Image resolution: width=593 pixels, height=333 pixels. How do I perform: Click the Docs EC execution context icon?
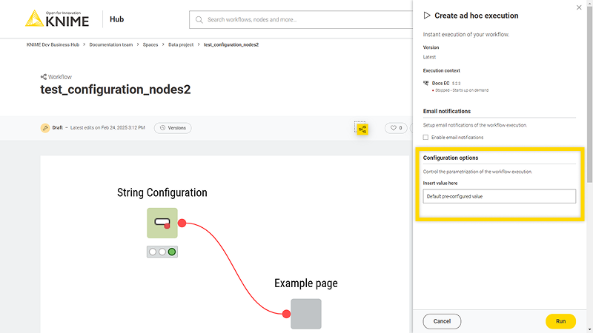[x=426, y=83]
